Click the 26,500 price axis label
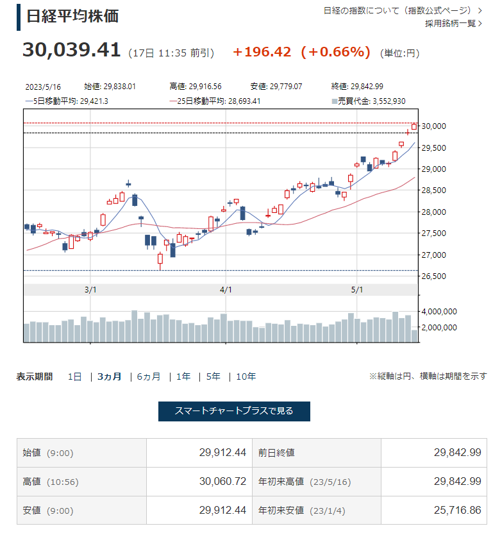 coord(433,276)
